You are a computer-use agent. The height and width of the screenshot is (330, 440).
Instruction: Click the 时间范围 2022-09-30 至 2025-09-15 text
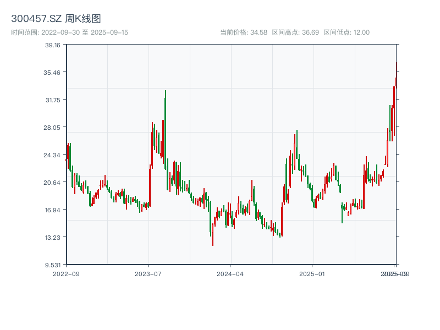coord(70,32)
